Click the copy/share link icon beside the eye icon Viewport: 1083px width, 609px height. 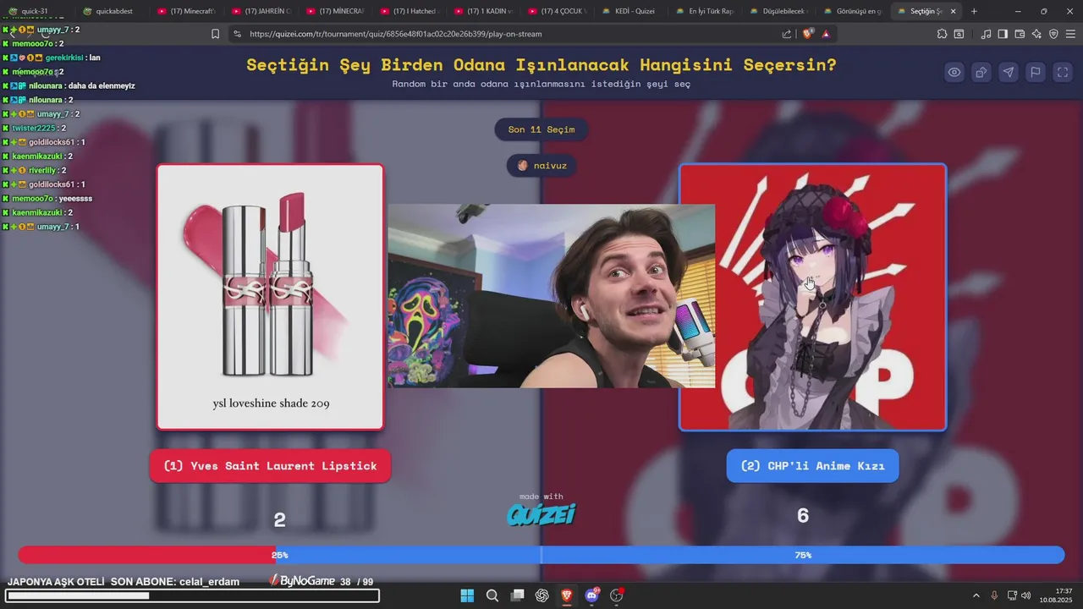pos(981,72)
